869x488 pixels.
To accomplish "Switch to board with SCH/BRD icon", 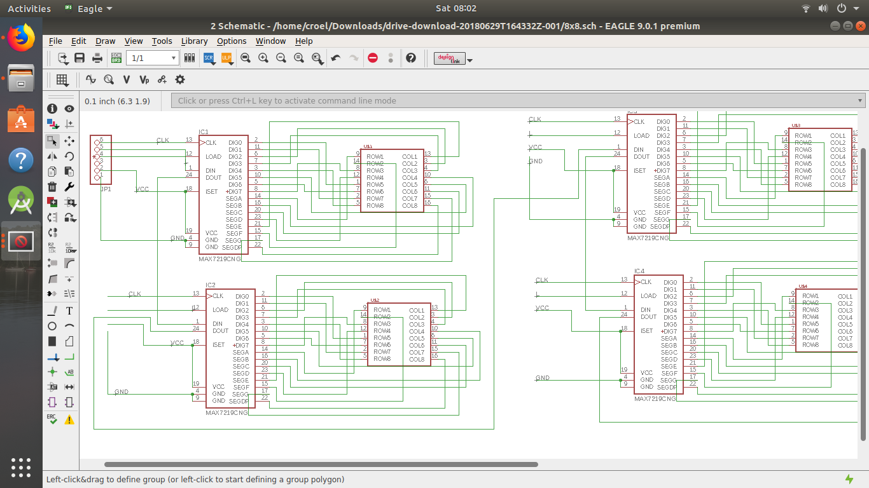I will point(116,58).
